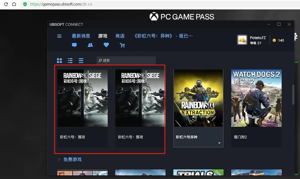This screenshot has height=179, width=300.
Task: Open the wishlist heart icon
Action: pos(106,45)
